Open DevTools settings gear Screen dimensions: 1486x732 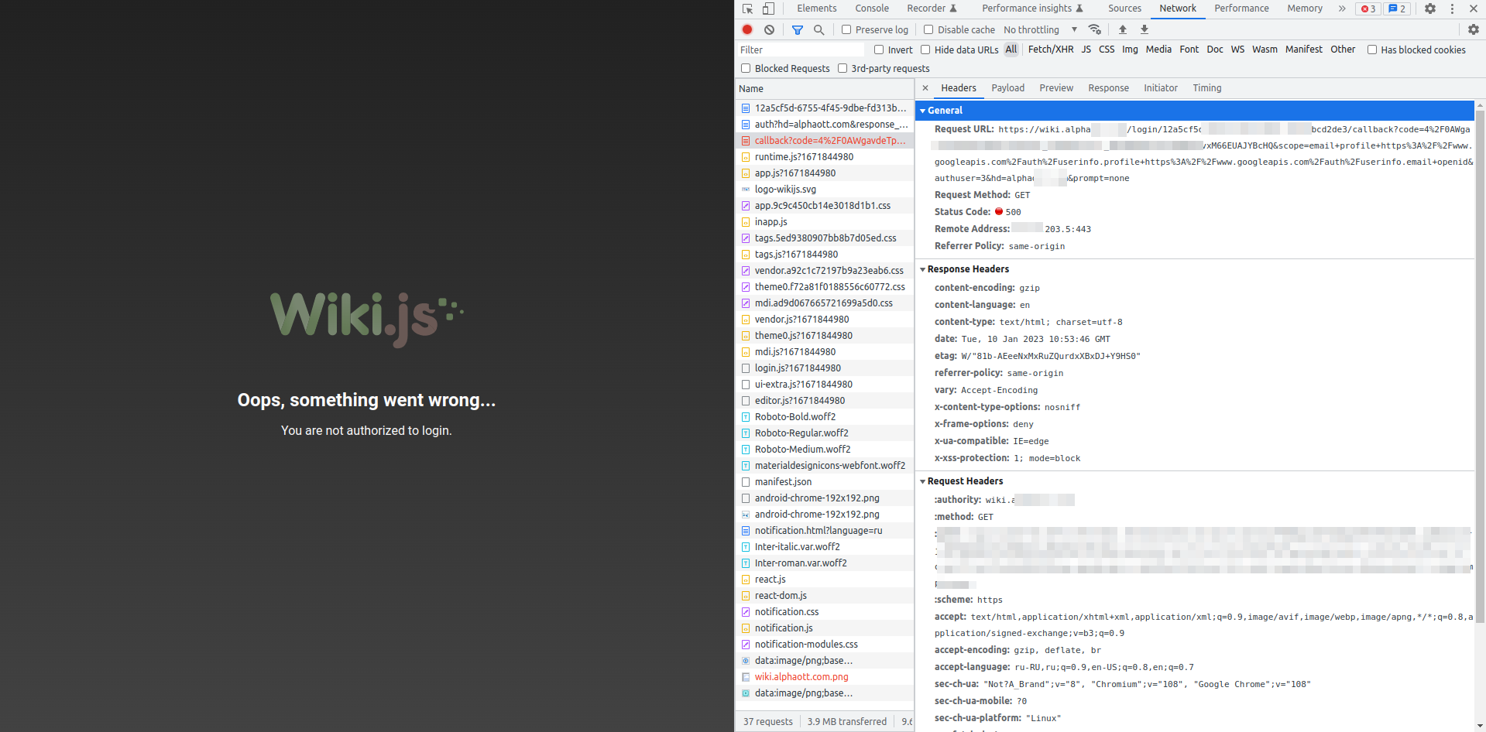coord(1430,9)
